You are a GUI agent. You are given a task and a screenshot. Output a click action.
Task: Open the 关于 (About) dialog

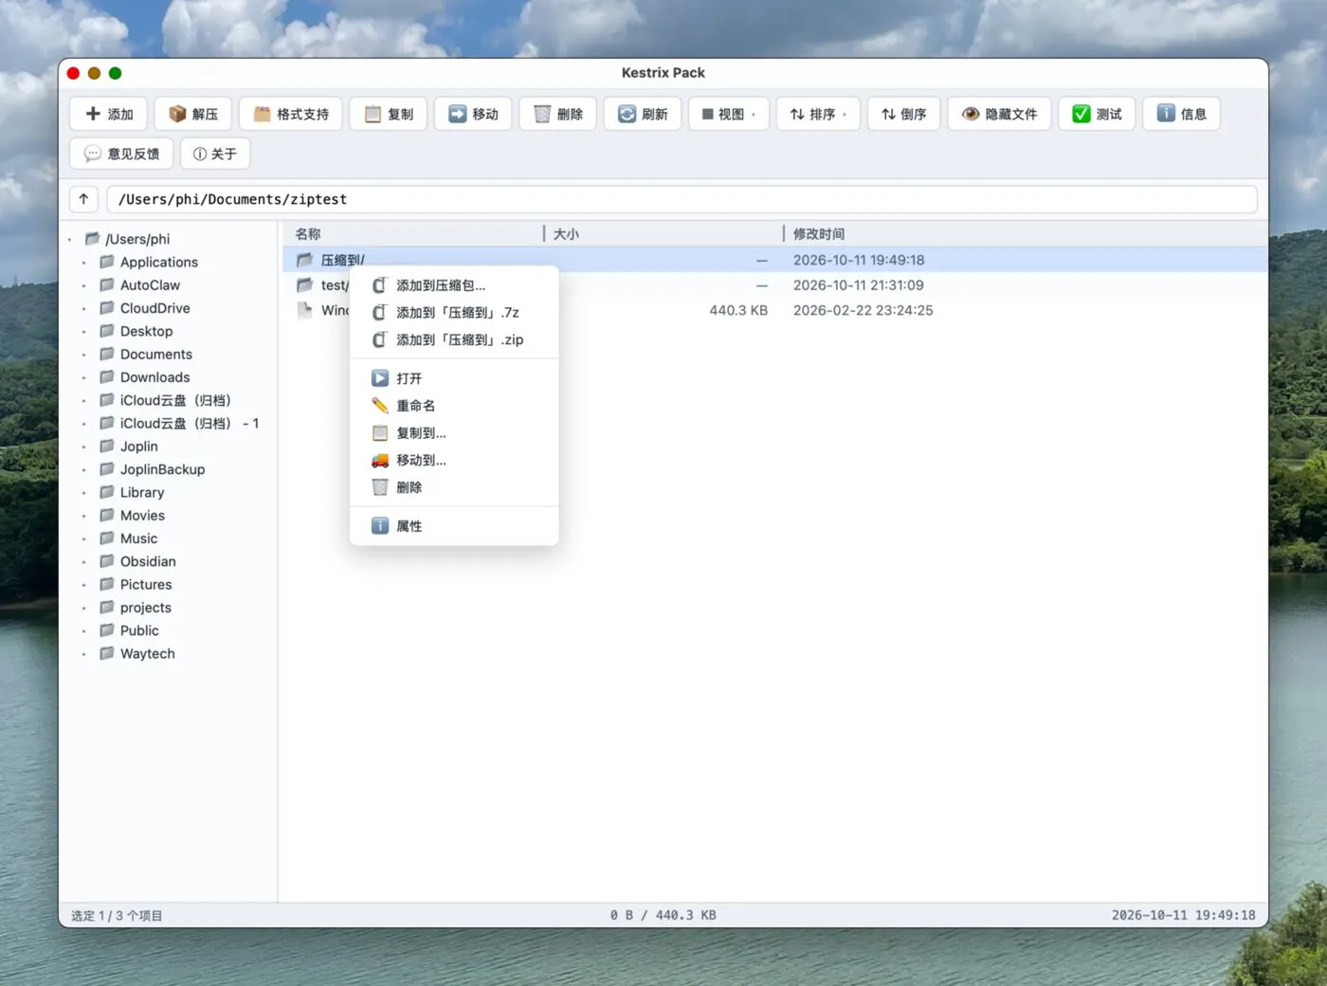coord(215,154)
